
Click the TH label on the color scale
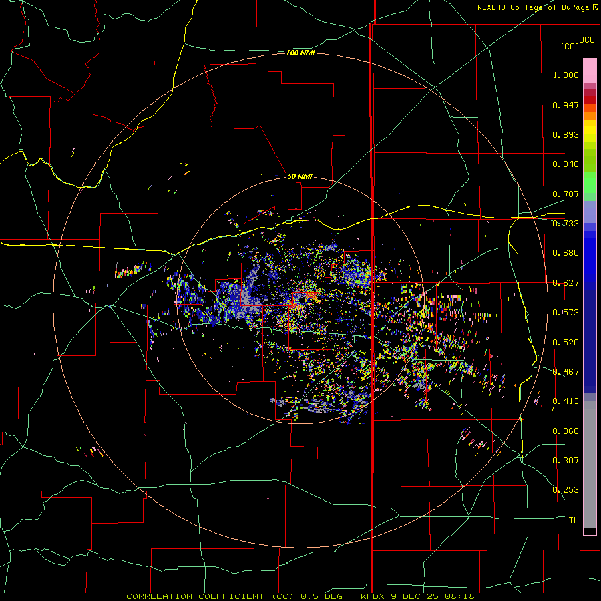[574, 520]
